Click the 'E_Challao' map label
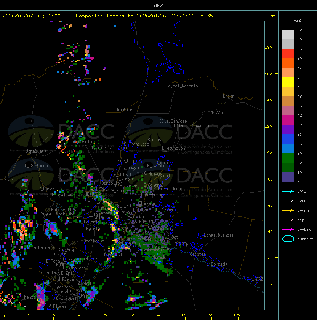Viewport: 317px width, 320px height. click(62, 195)
